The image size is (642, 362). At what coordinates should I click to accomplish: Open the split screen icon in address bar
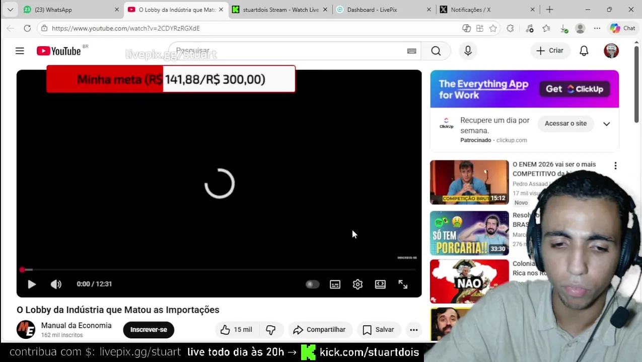tap(467, 28)
